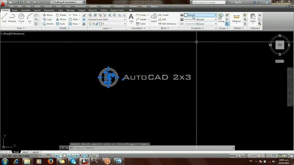
Task: Open the Text annotation tool
Action: click(x=131, y=18)
